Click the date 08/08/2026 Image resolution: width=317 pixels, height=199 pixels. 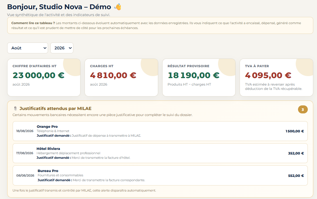(x=25, y=175)
